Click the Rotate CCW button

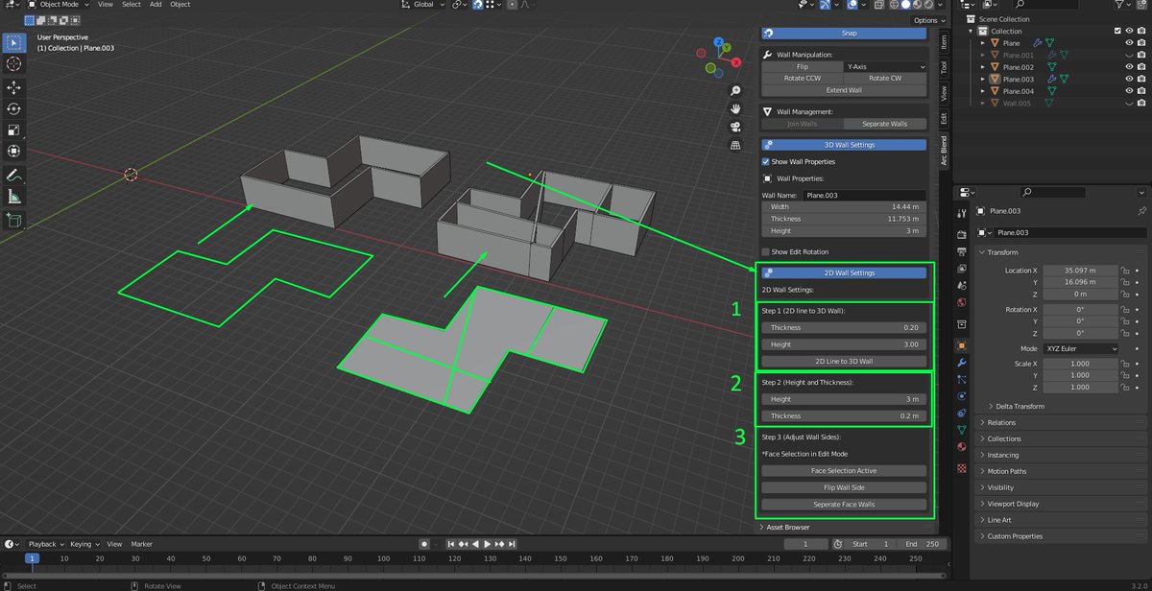pyautogui.click(x=803, y=79)
